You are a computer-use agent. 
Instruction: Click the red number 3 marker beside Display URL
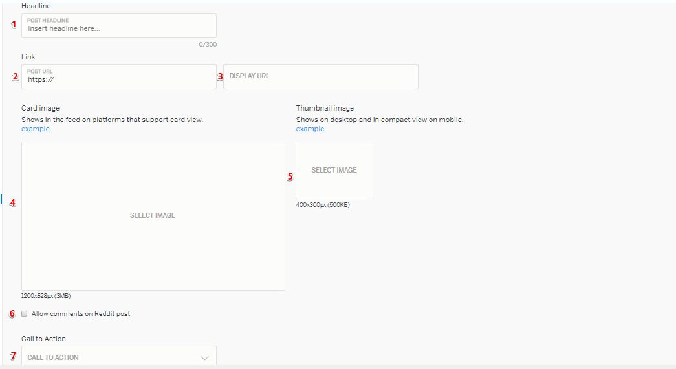click(x=219, y=76)
